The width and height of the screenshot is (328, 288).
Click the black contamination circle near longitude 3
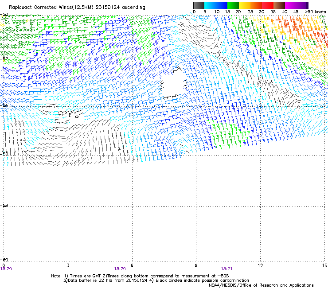point(77,117)
